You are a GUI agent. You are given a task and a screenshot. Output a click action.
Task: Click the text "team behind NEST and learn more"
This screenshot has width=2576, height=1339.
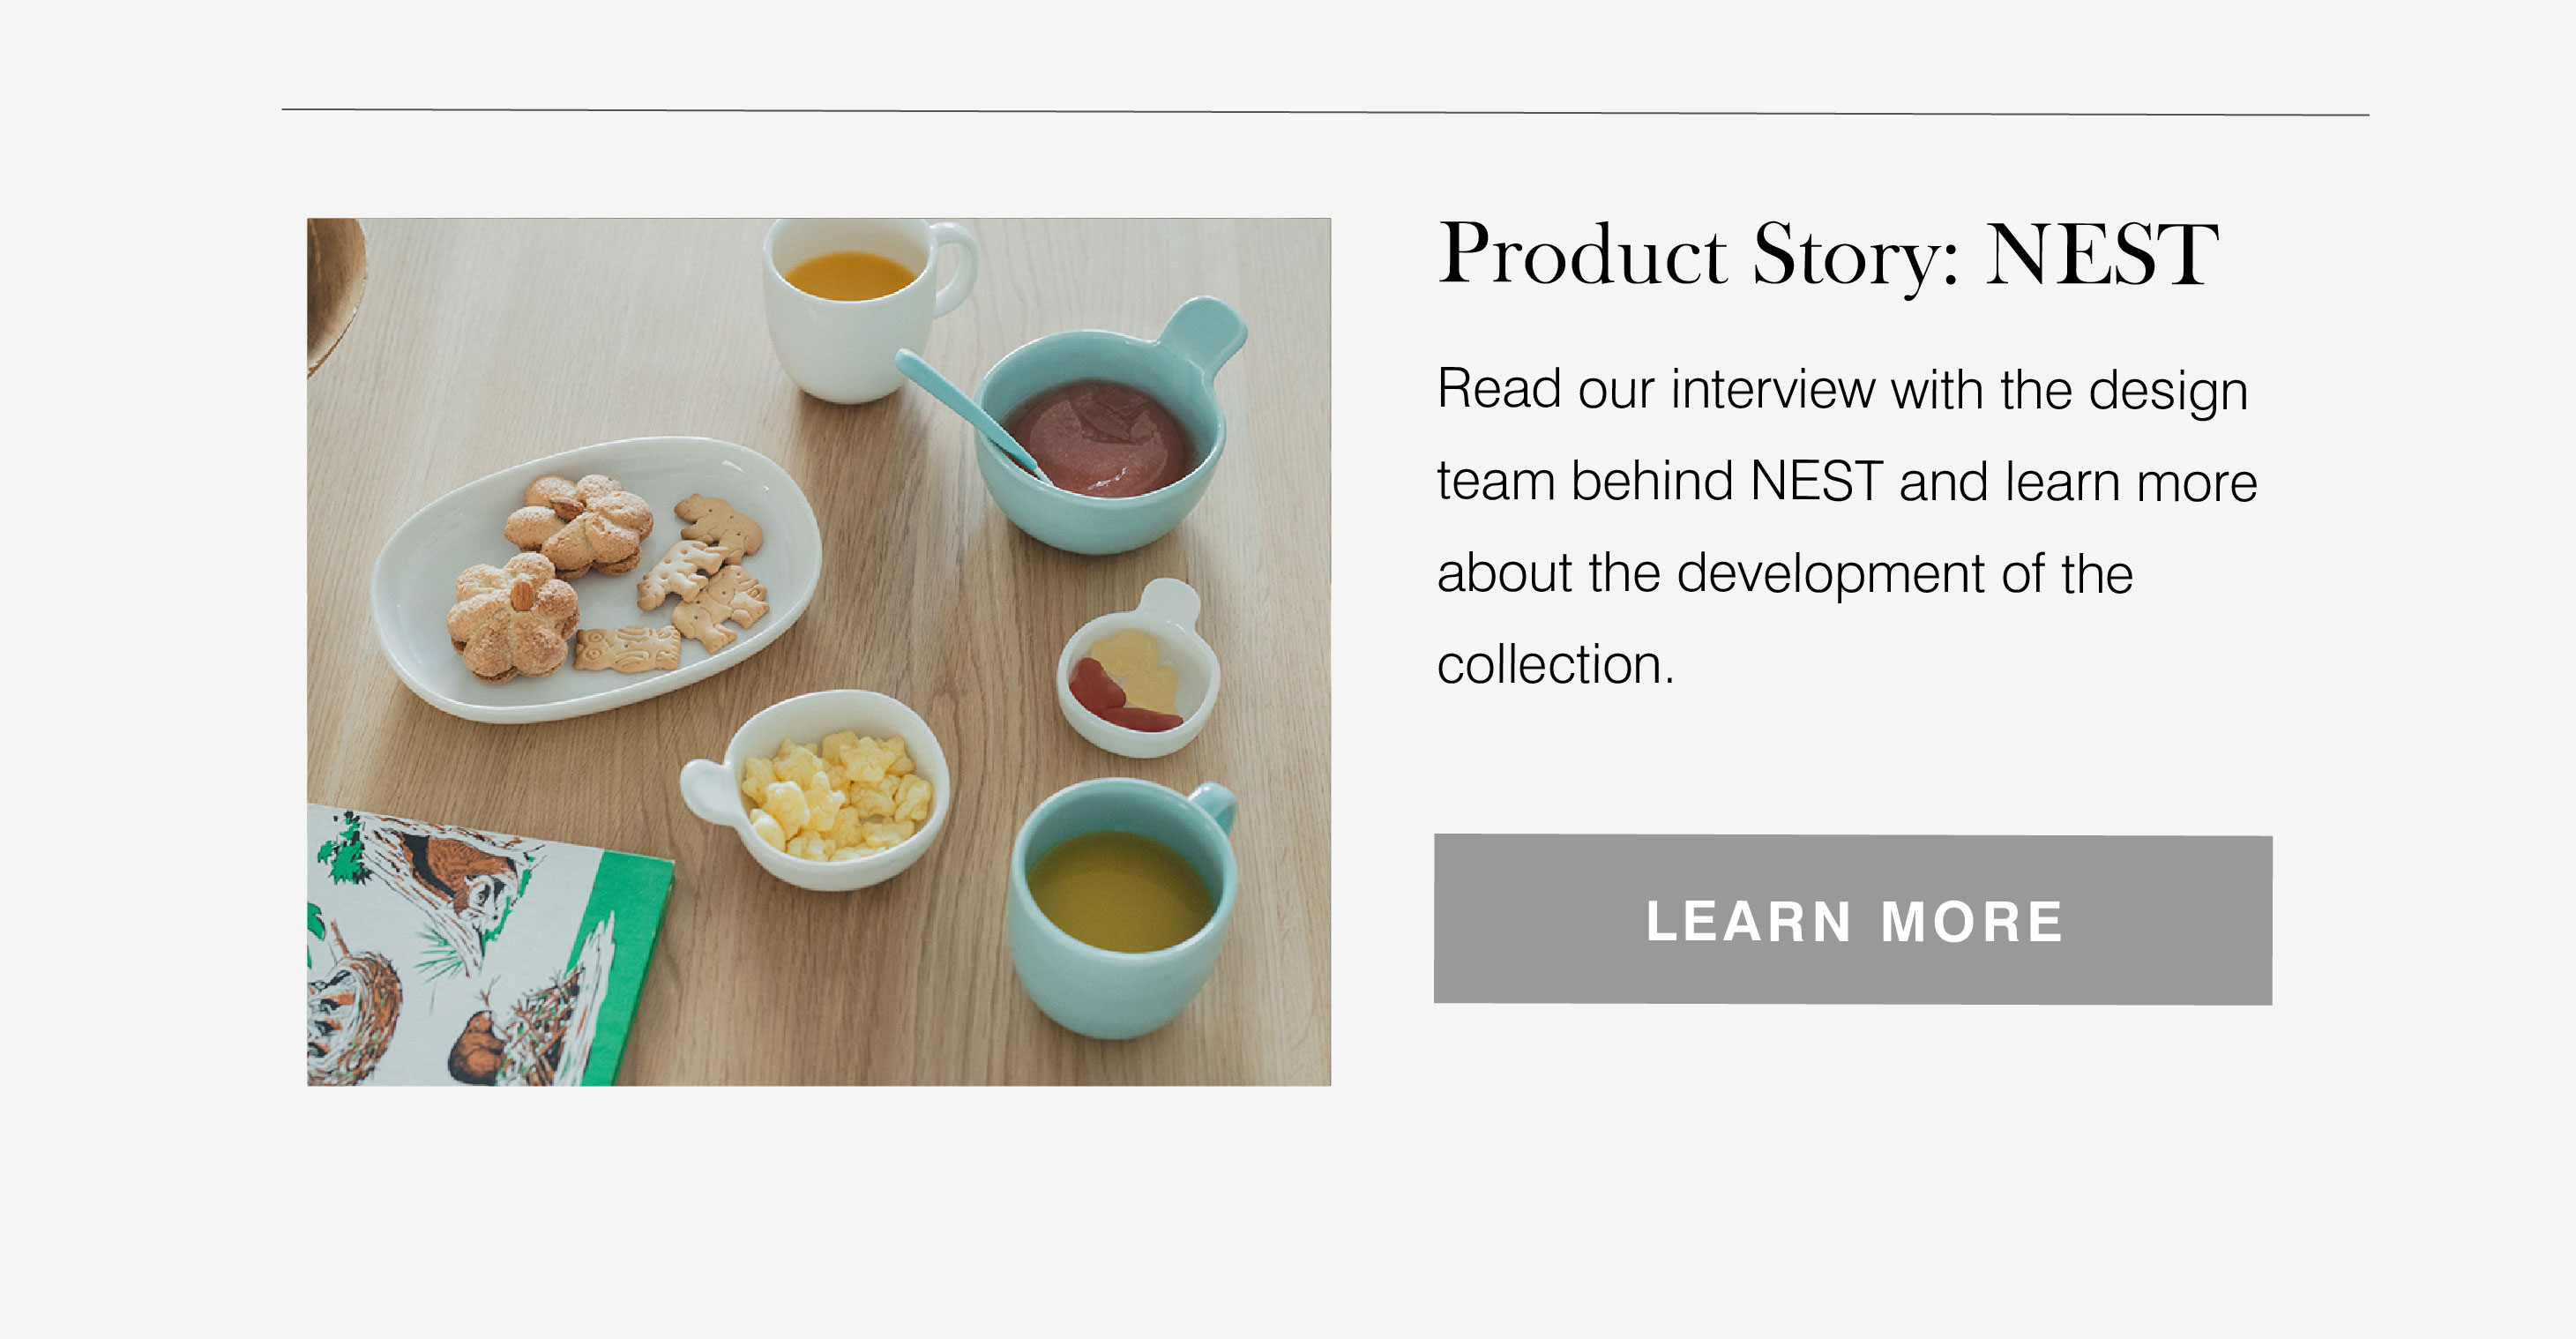[1847, 482]
